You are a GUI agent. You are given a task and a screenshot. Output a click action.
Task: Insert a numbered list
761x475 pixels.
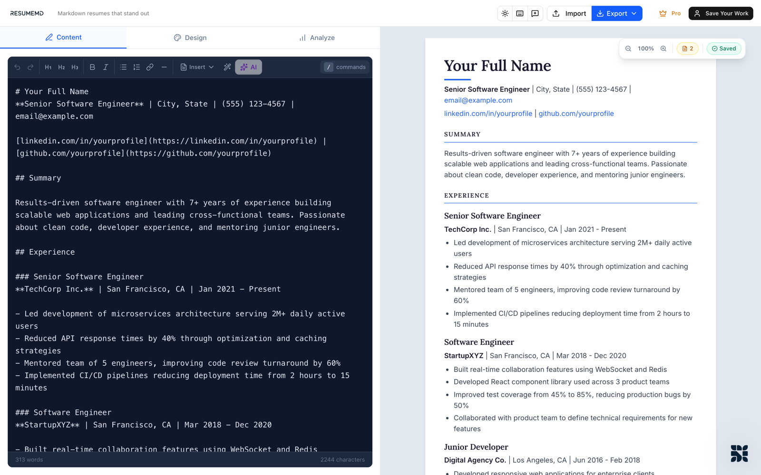point(137,67)
